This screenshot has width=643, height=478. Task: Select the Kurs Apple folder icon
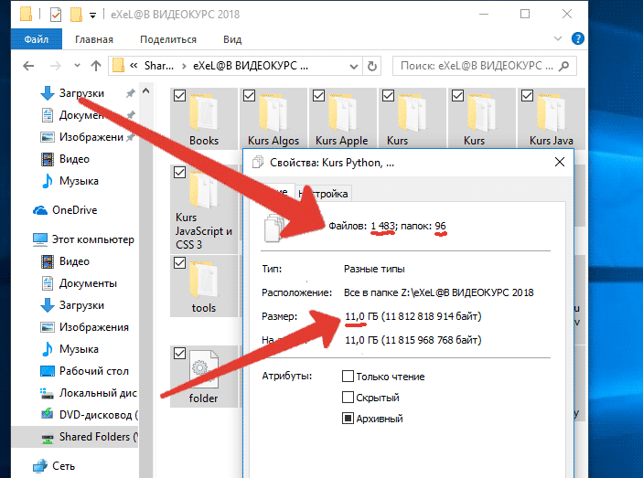point(343,112)
